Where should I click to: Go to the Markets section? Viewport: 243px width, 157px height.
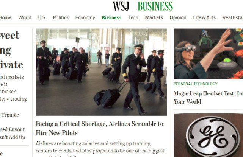tap(154, 17)
